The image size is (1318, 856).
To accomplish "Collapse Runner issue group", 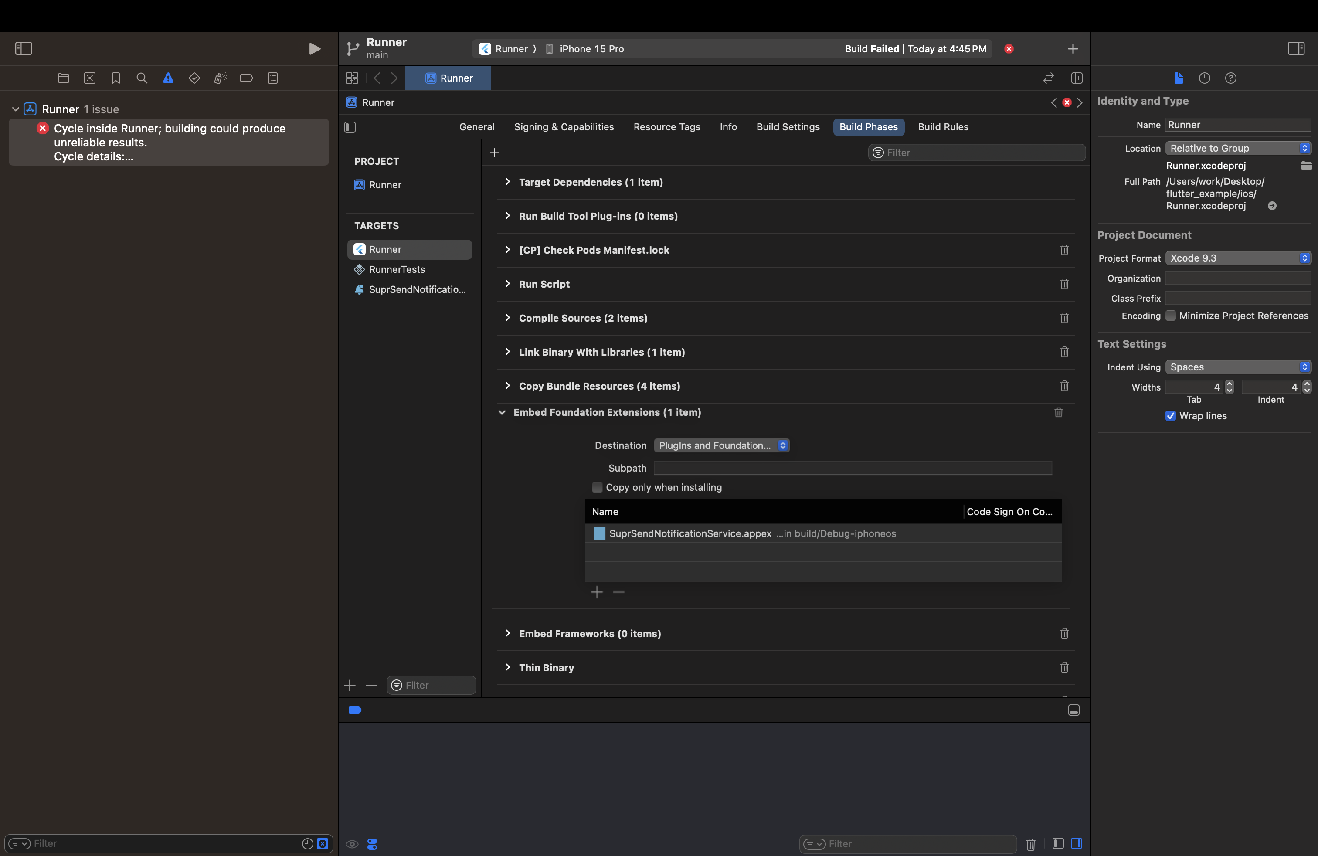I will tap(16, 110).
